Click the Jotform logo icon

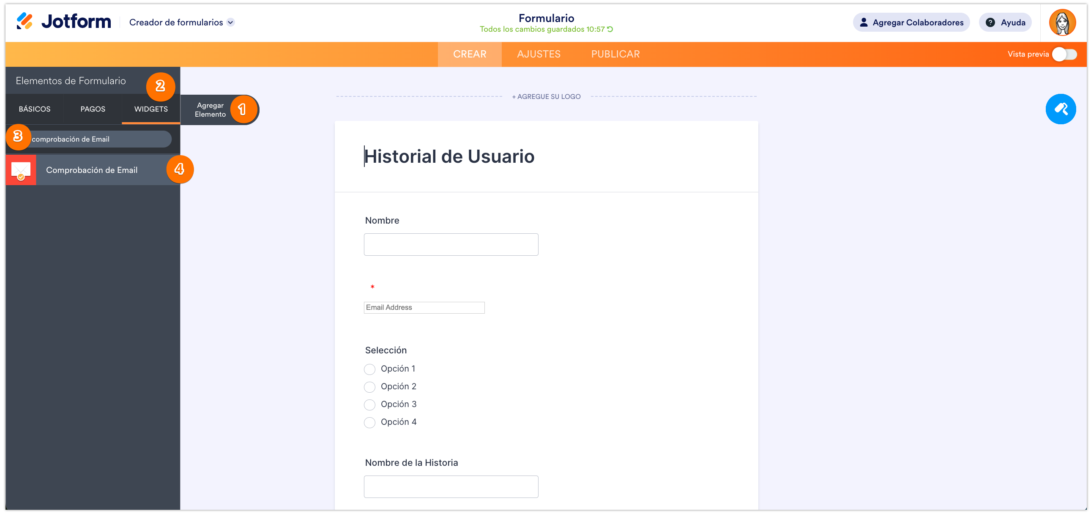[24, 21]
